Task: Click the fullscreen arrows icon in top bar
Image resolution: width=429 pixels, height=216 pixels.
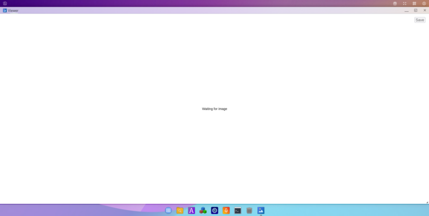Action: [x=404, y=3]
